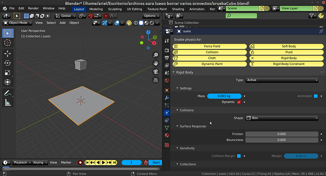Click the pan view hand icon
Image resolution: width=326 pixels, height=176 pixels.
(x=155, y=63)
